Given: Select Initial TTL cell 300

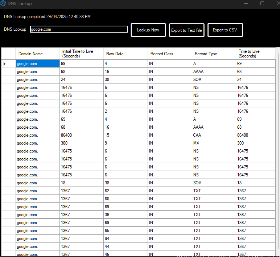Looking at the screenshot, I should click(x=82, y=143).
